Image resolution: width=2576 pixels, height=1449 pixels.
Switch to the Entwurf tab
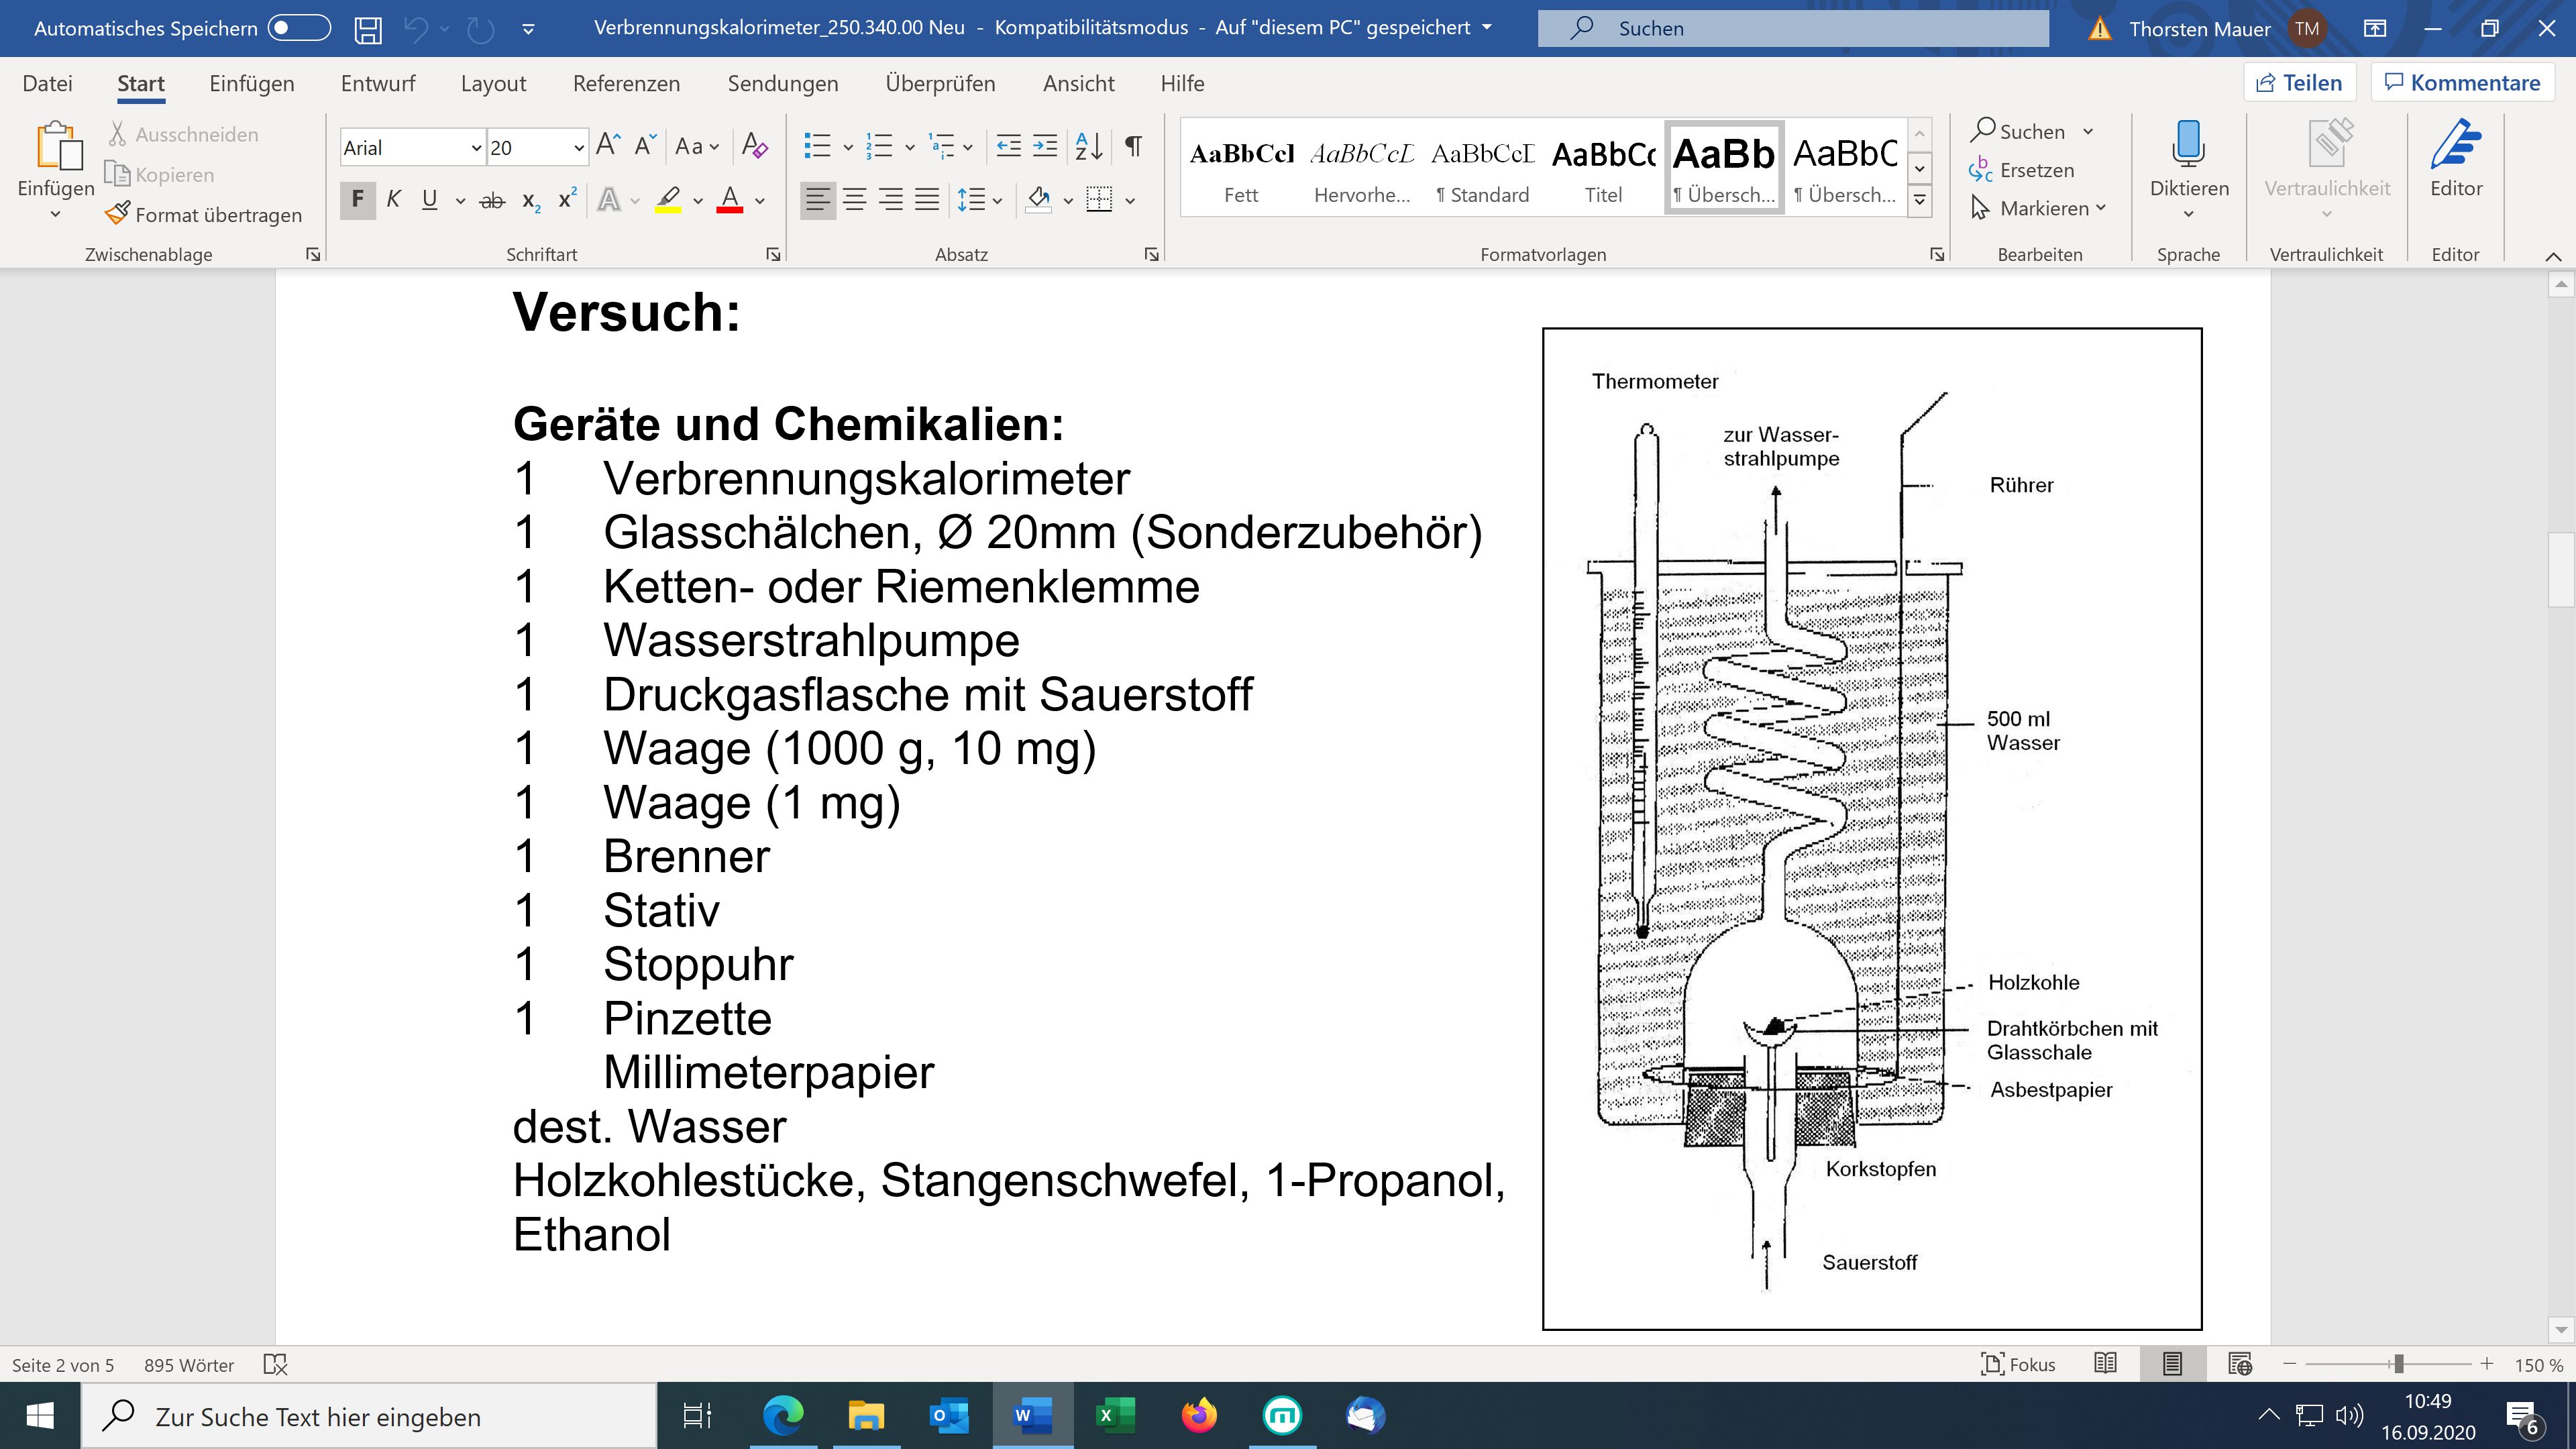click(x=378, y=83)
